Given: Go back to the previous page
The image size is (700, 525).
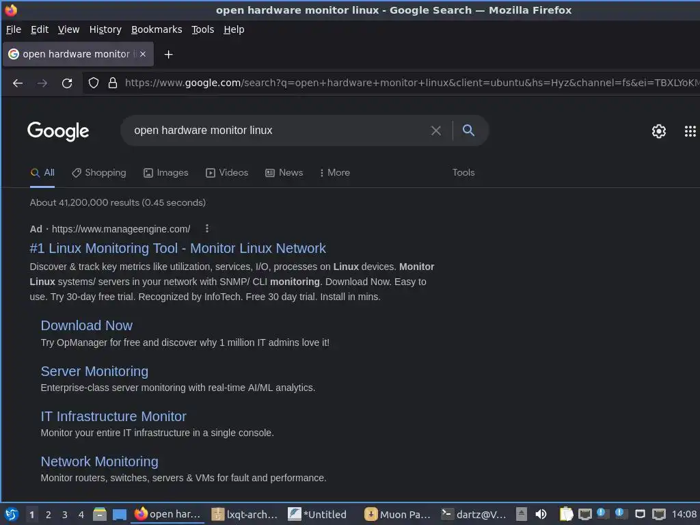Looking at the screenshot, I should tap(17, 83).
